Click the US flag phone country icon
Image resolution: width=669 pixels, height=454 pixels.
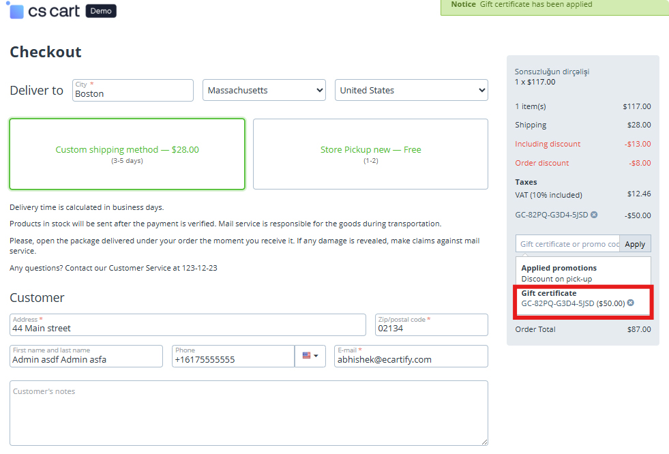306,355
